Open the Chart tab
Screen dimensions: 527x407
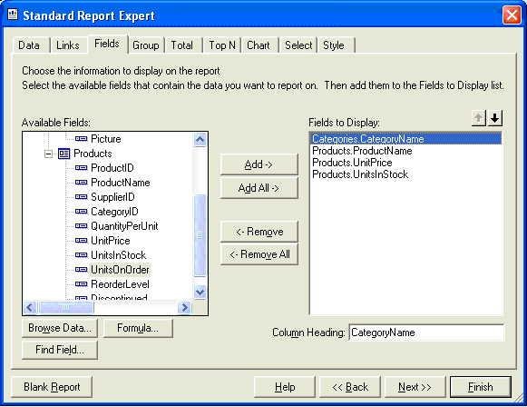coord(259,45)
